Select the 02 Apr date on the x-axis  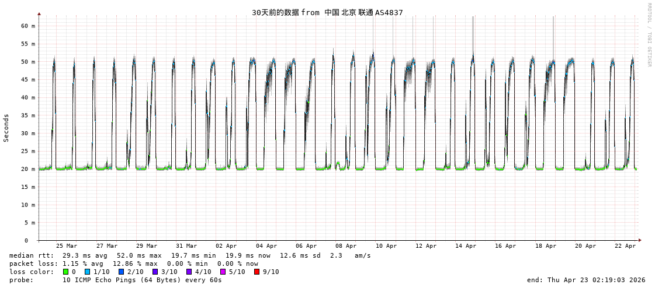(226, 246)
